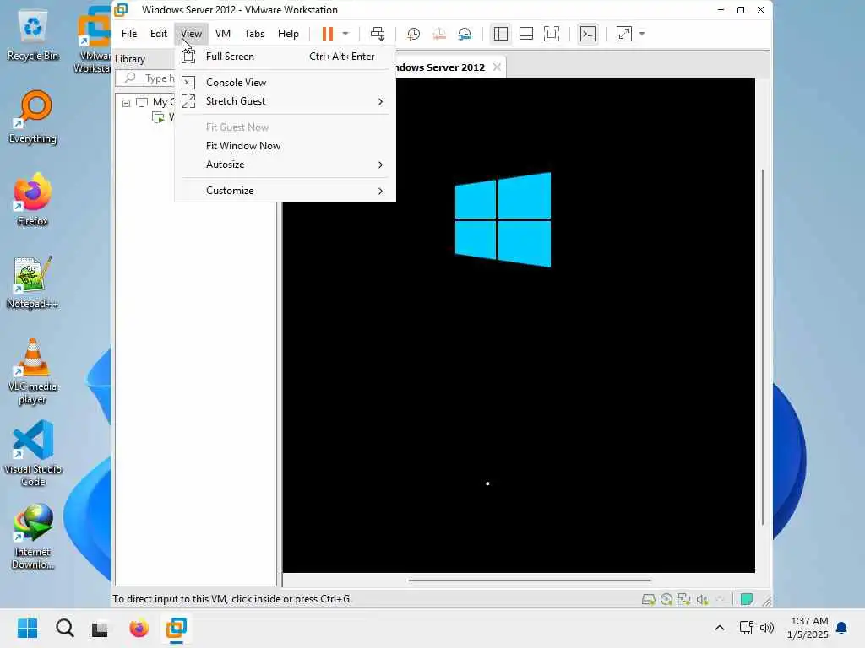The width and height of the screenshot is (865, 648).
Task: Click the orange Pause VM toolbar button
Action: click(x=327, y=34)
